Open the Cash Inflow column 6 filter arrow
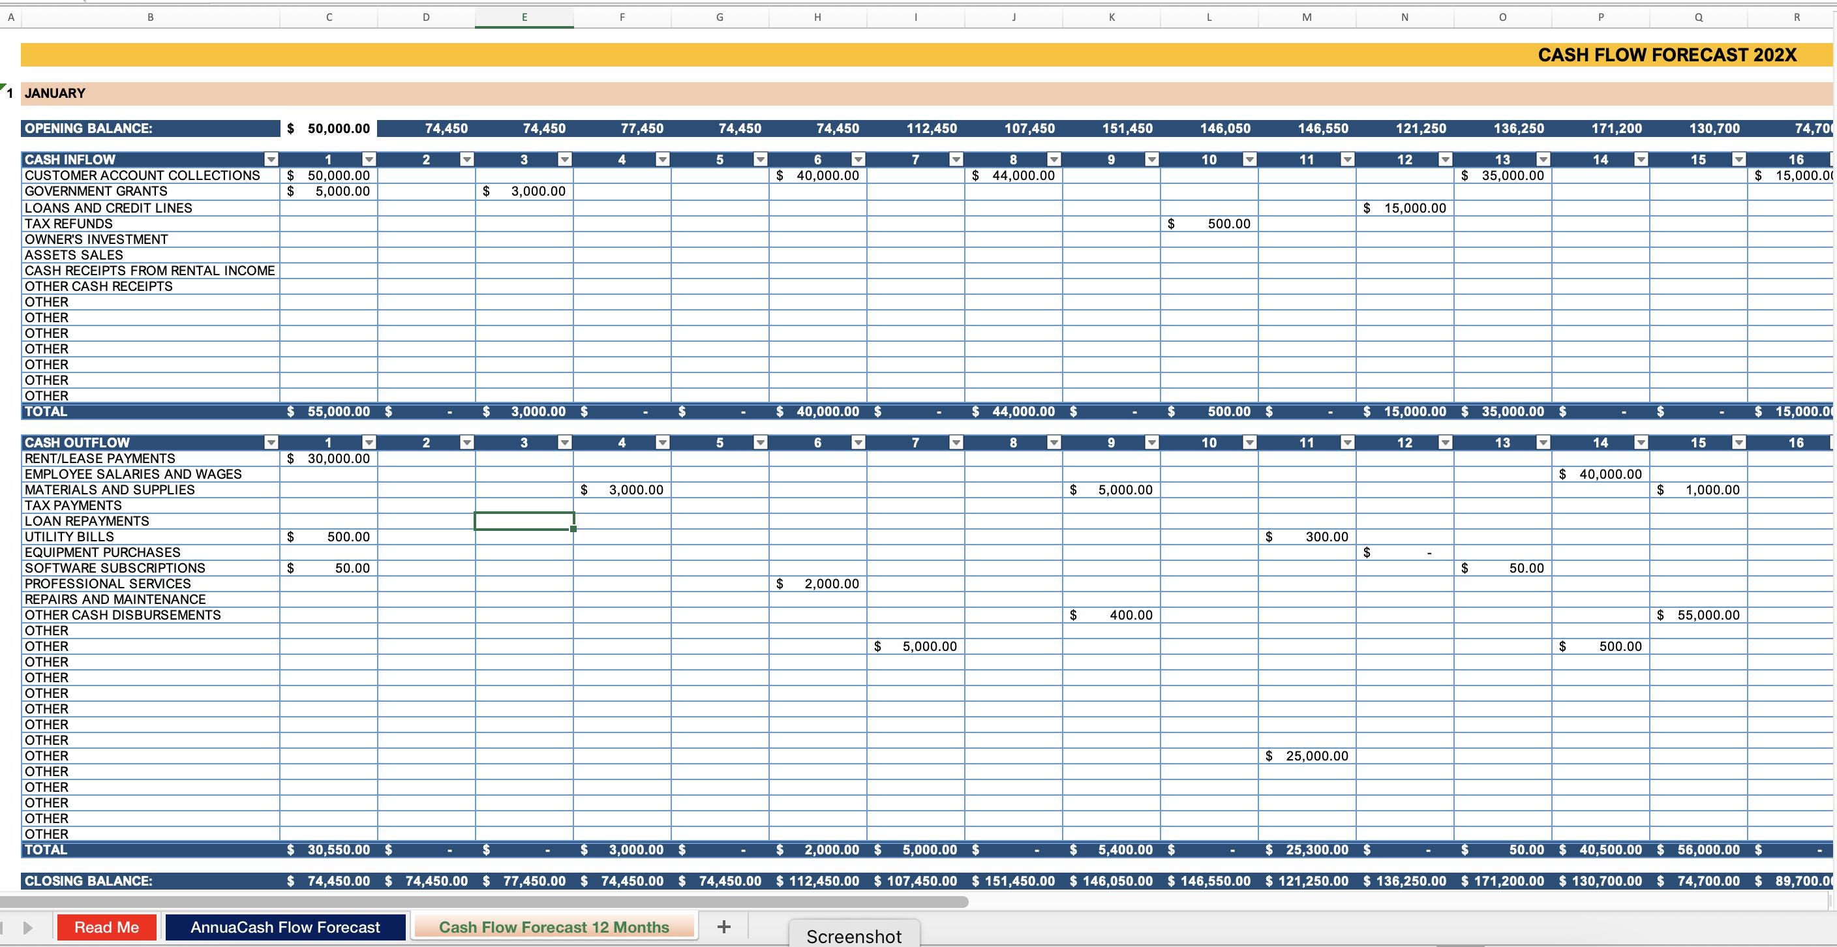The image size is (1837, 947). click(858, 159)
